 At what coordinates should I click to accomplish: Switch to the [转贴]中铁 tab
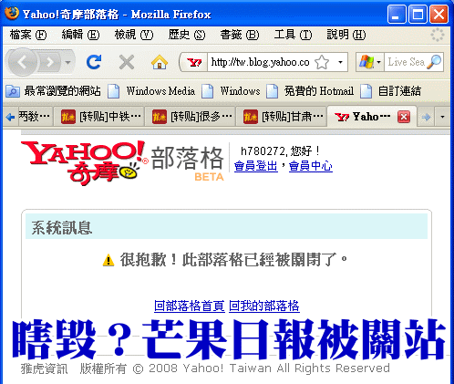[x=98, y=117]
